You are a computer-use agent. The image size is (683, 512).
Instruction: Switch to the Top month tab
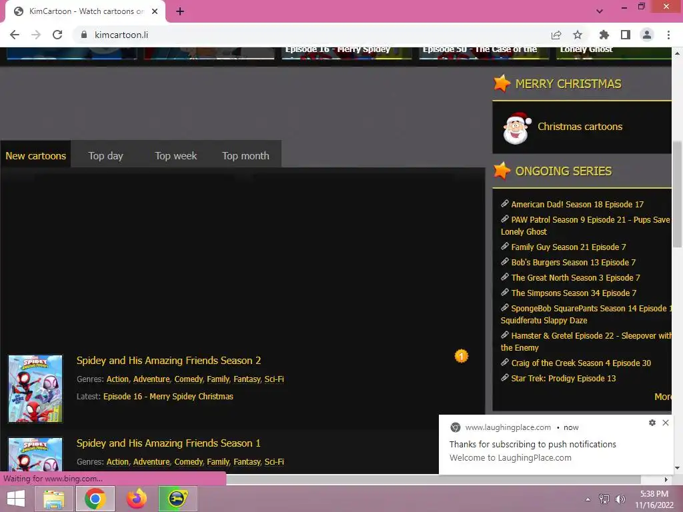pos(245,155)
